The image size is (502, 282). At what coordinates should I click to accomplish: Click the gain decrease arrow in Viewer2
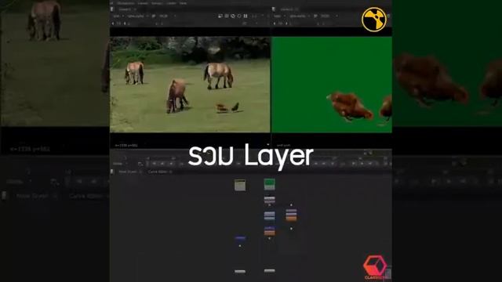pos(275,23)
